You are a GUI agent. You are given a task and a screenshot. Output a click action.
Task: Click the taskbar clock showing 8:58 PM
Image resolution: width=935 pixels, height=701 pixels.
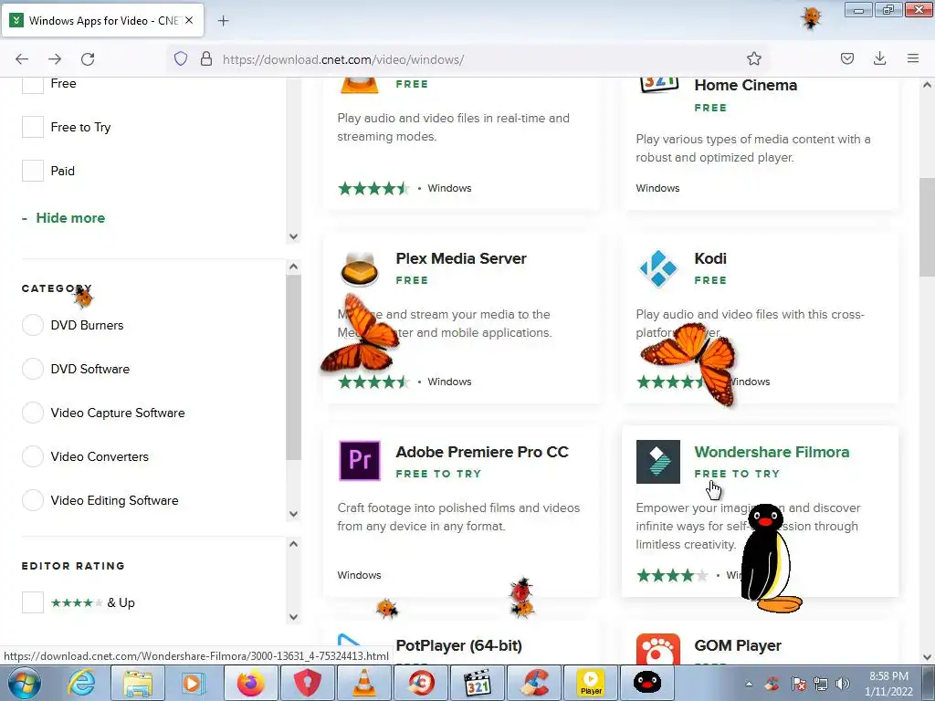(888, 684)
